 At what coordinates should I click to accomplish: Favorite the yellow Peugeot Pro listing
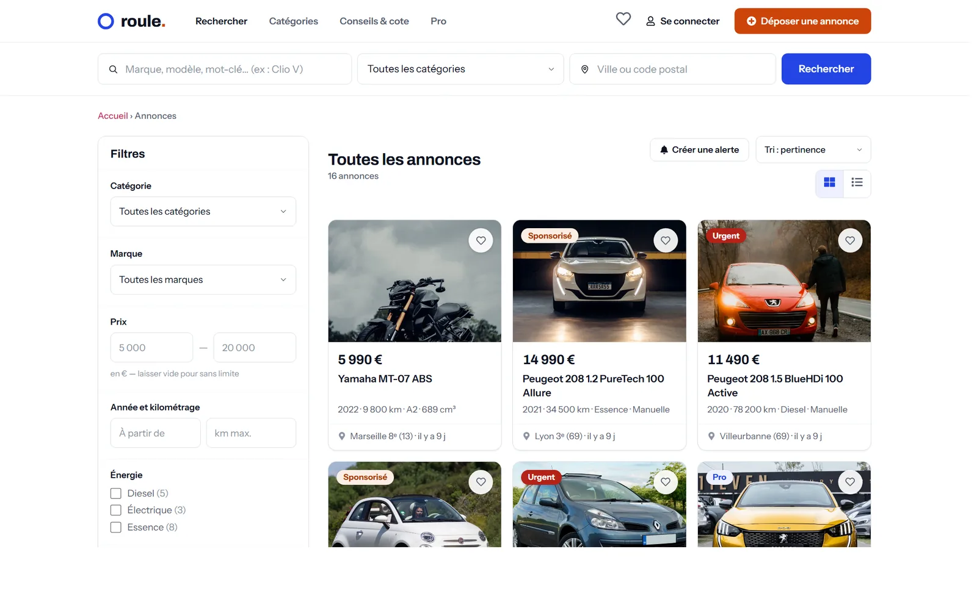pos(850,482)
